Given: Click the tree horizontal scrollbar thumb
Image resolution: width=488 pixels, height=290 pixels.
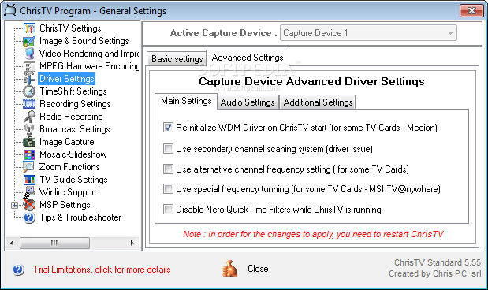Looking at the screenshot, I should pos(54,243).
